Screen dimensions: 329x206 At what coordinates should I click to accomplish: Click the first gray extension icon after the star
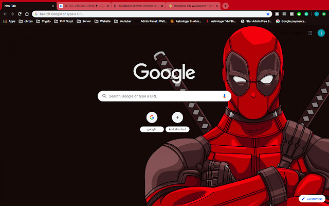277,14
